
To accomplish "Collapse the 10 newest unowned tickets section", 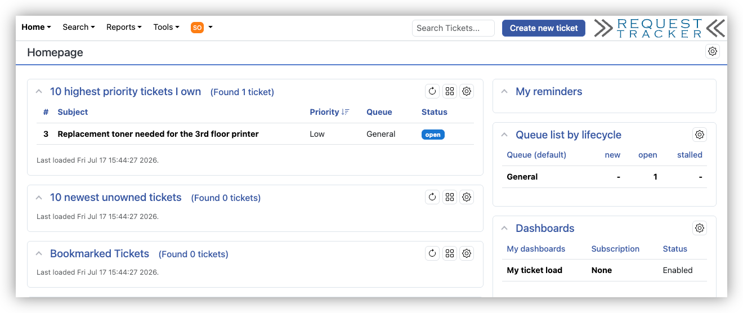I will click(x=39, y=198).
